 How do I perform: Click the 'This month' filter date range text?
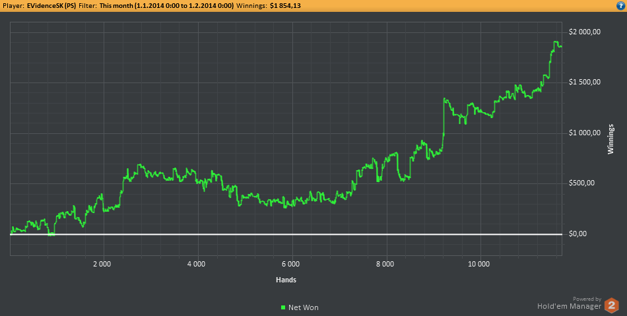coord(166,5)
